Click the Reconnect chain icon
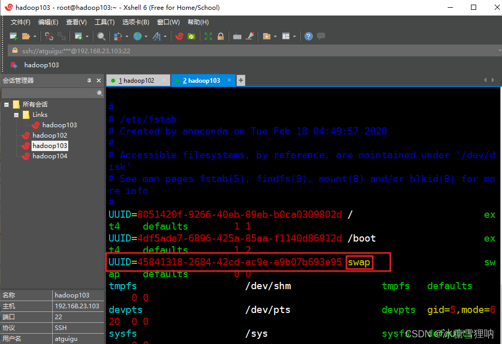This screenshot has width=502, height=344. 62,36
